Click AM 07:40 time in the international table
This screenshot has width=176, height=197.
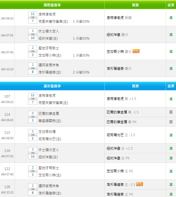click(7, 52)
